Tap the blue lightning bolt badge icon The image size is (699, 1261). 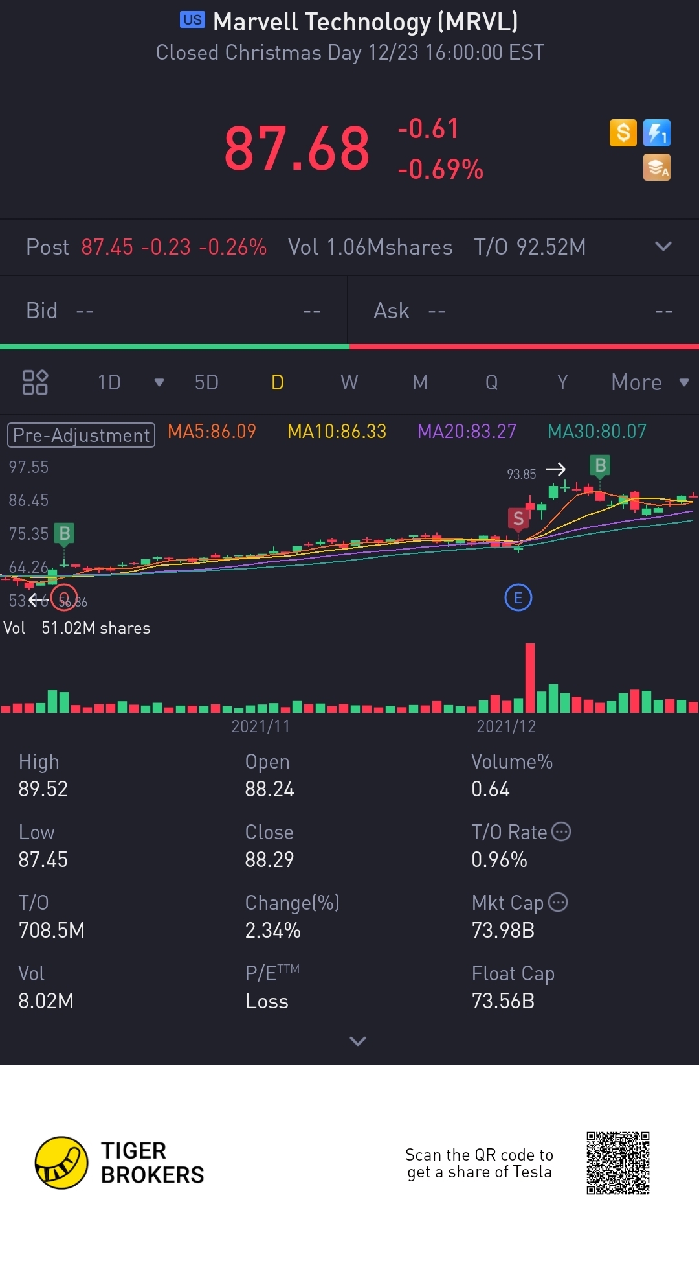(x=656, y=133)
